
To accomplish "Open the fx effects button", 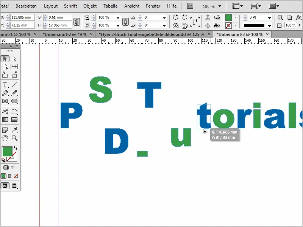I will click(x=298, y=17).
